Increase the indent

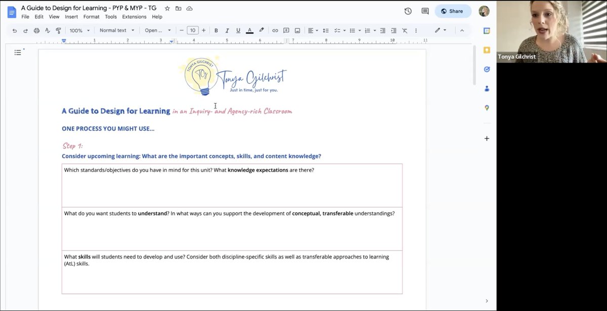pyautogui.click(x=394, y=30)
